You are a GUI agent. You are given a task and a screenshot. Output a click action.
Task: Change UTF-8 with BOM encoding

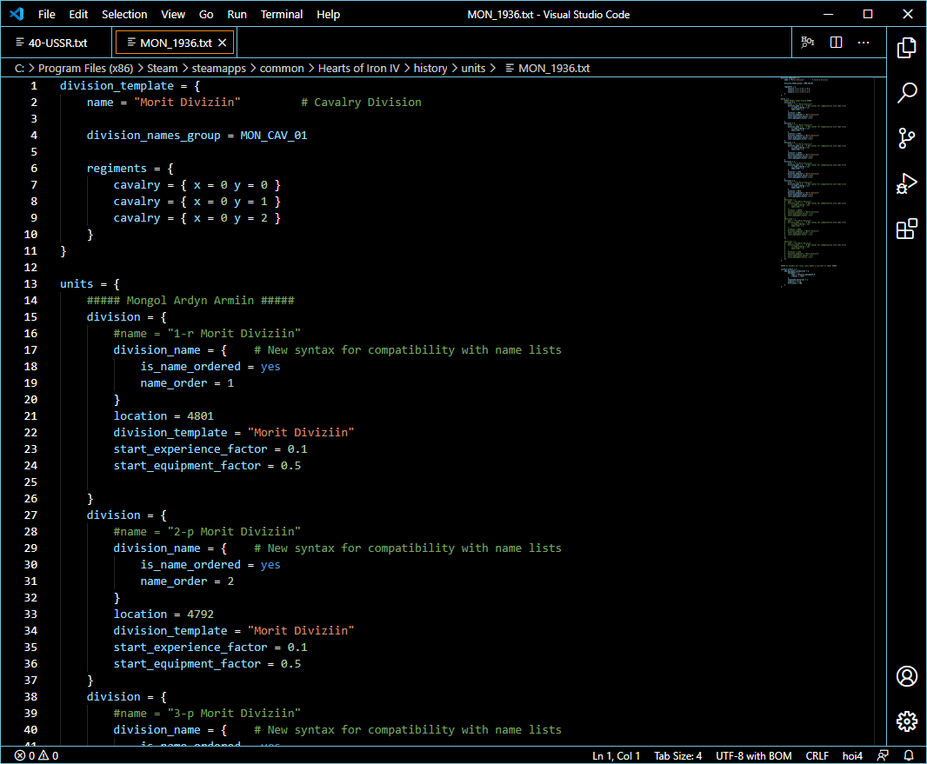coord(753,755)
